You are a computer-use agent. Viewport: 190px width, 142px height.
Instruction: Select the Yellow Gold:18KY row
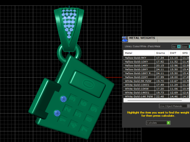pyautogui.click(x=157, y=69)
